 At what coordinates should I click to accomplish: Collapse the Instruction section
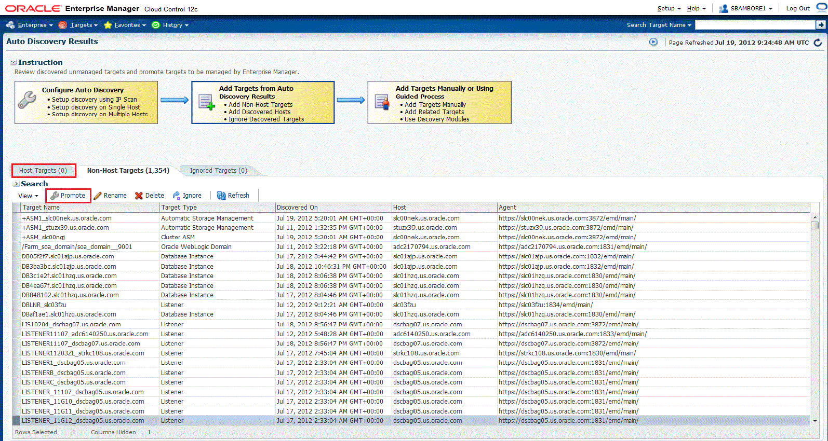[x=14, y=62]
